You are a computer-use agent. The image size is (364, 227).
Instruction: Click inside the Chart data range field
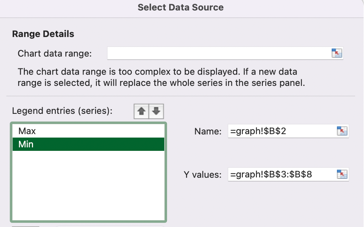point(218,53)
